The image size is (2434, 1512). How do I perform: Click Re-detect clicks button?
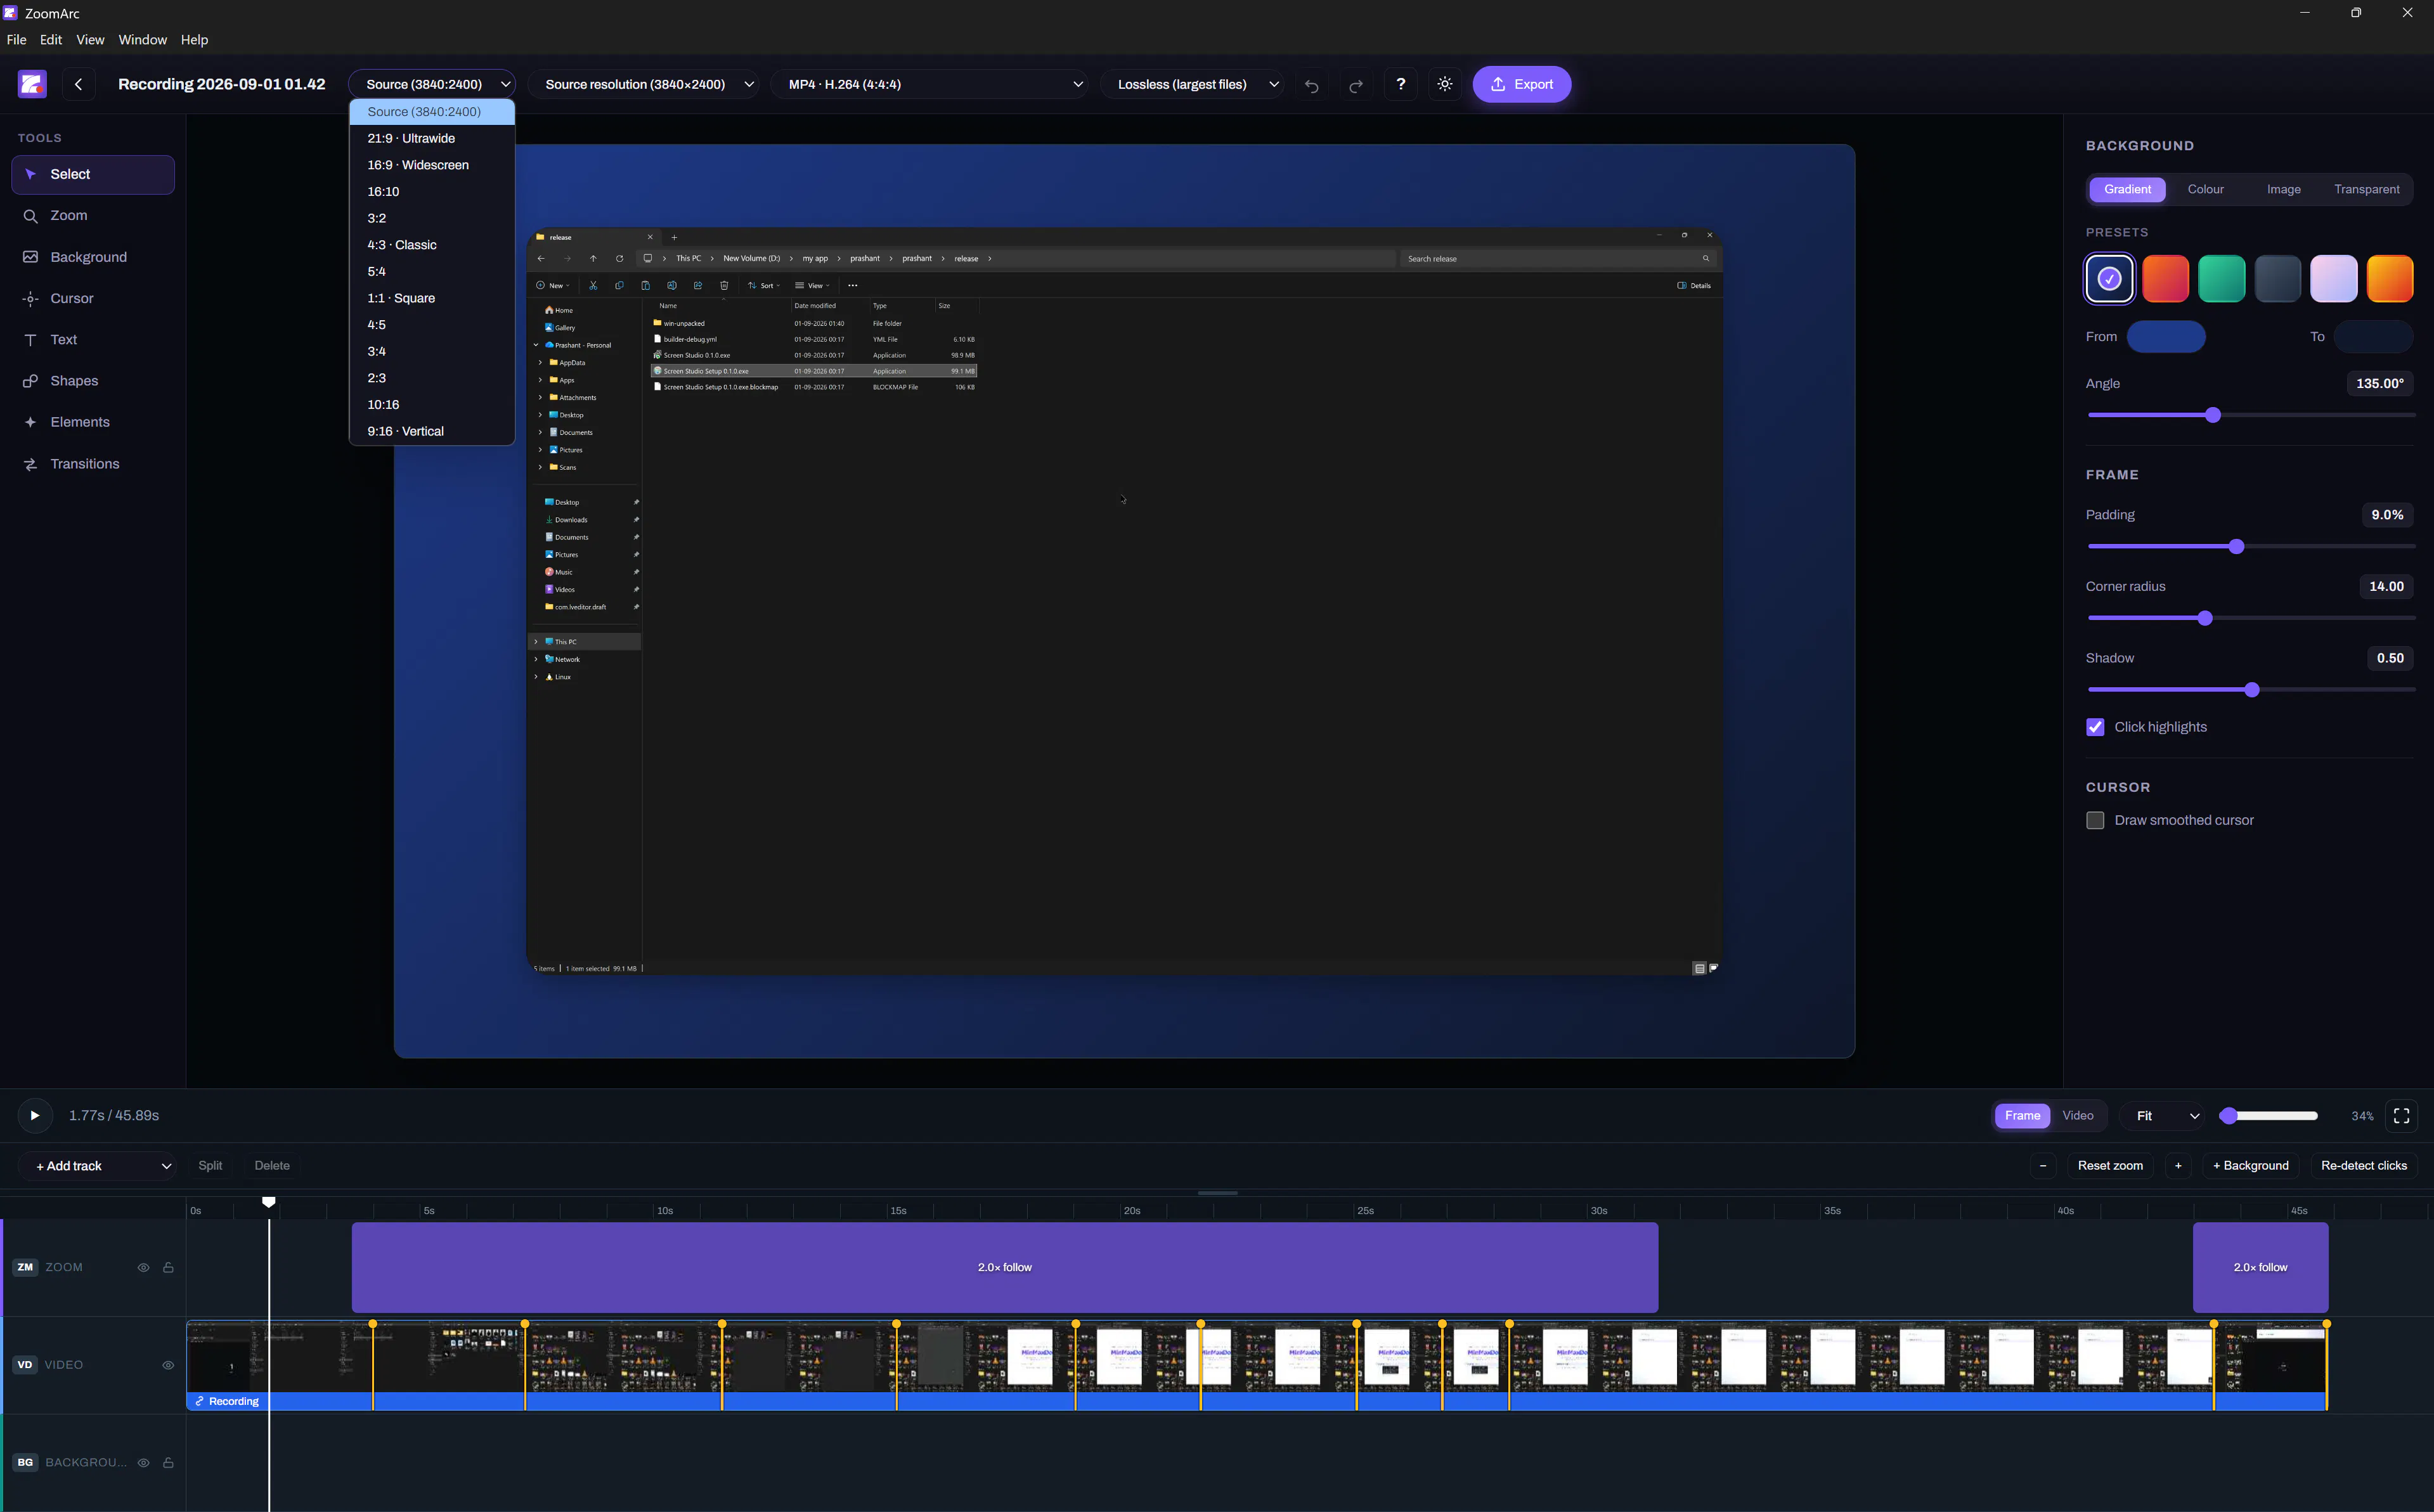point(2363,1166)
